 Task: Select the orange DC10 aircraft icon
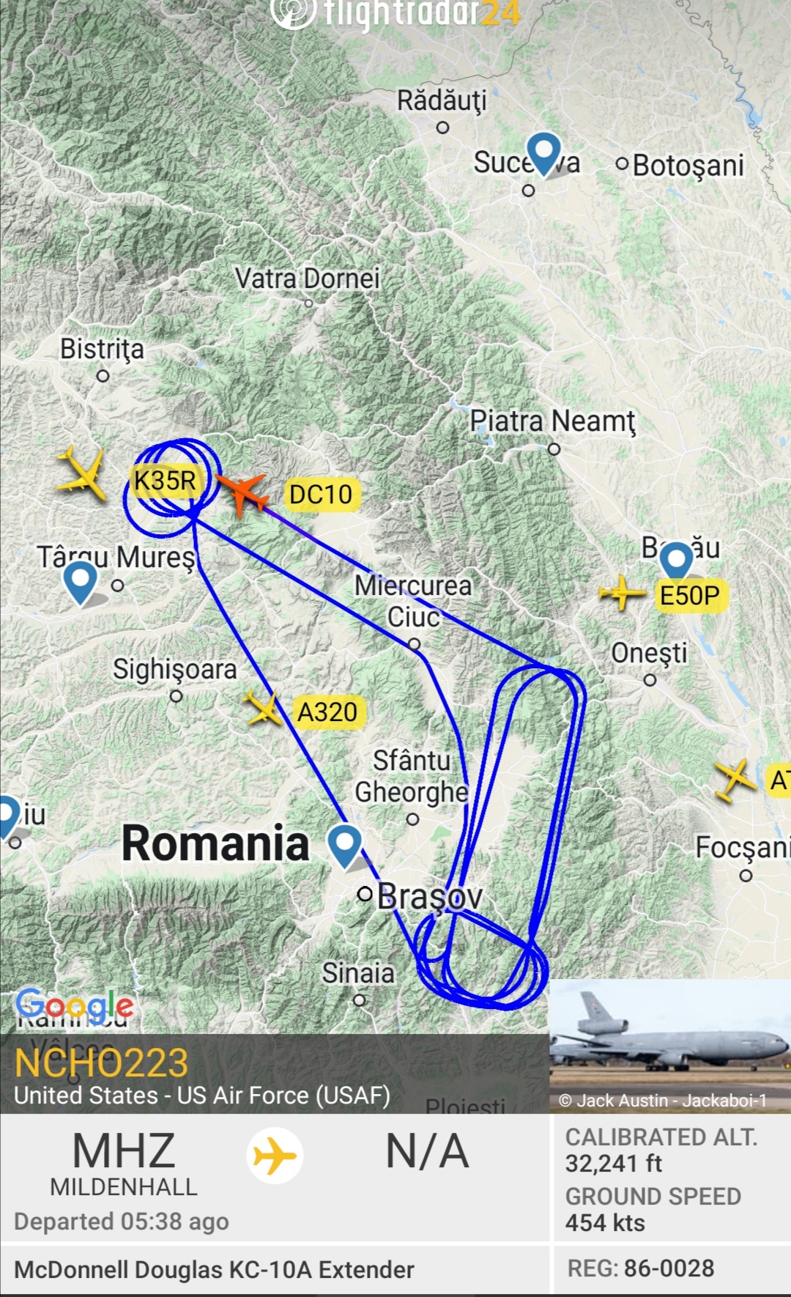click(242, 494)
